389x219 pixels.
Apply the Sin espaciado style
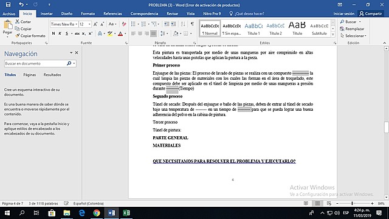232,29
